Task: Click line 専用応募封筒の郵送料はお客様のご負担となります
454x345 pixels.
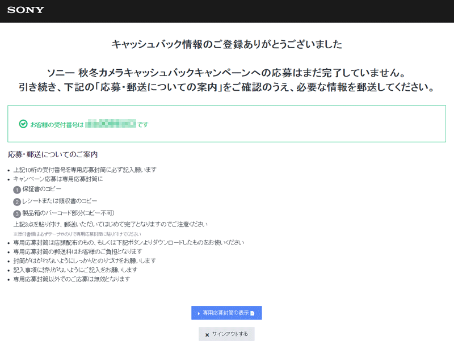Action: coord(78,251)
